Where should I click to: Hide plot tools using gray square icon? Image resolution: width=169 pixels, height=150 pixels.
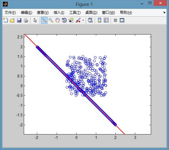coord(115,20)
